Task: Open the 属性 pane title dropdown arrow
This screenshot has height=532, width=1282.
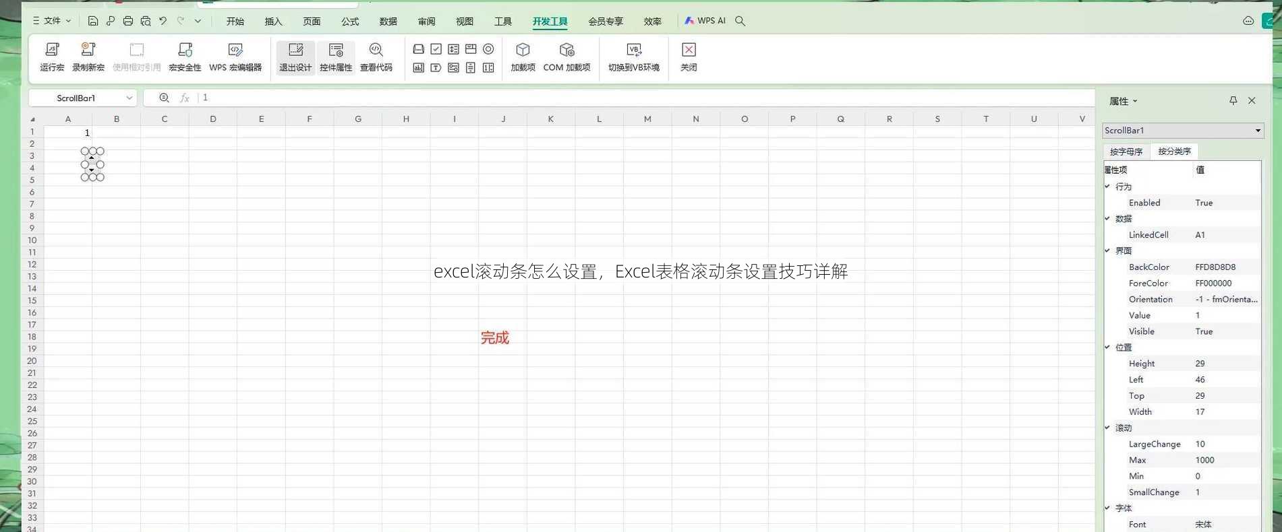Action: [1135, 101]
